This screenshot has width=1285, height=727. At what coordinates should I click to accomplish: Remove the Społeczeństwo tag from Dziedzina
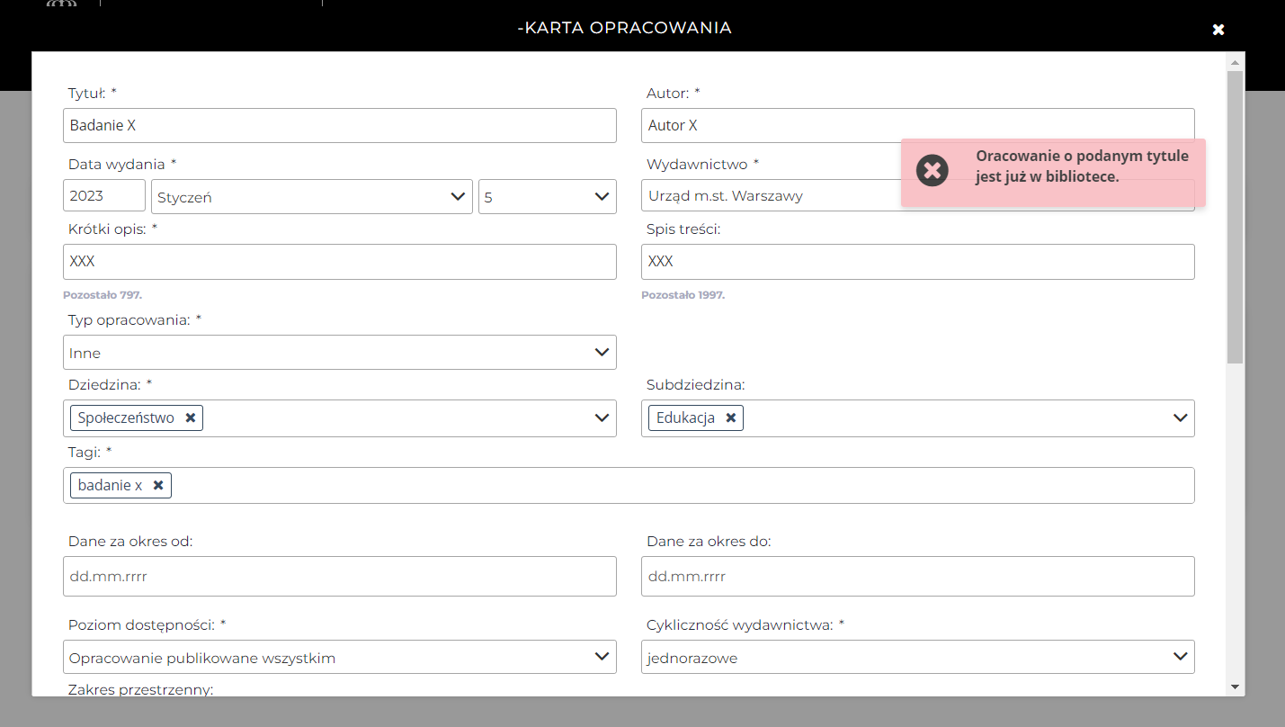pyautogui.click(x=191, y=417)
